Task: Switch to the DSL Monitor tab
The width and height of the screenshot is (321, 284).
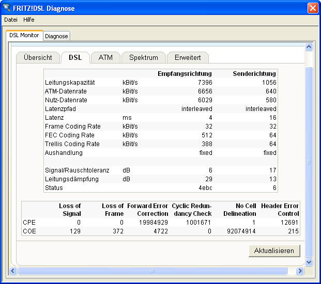Action: (24, 36)
